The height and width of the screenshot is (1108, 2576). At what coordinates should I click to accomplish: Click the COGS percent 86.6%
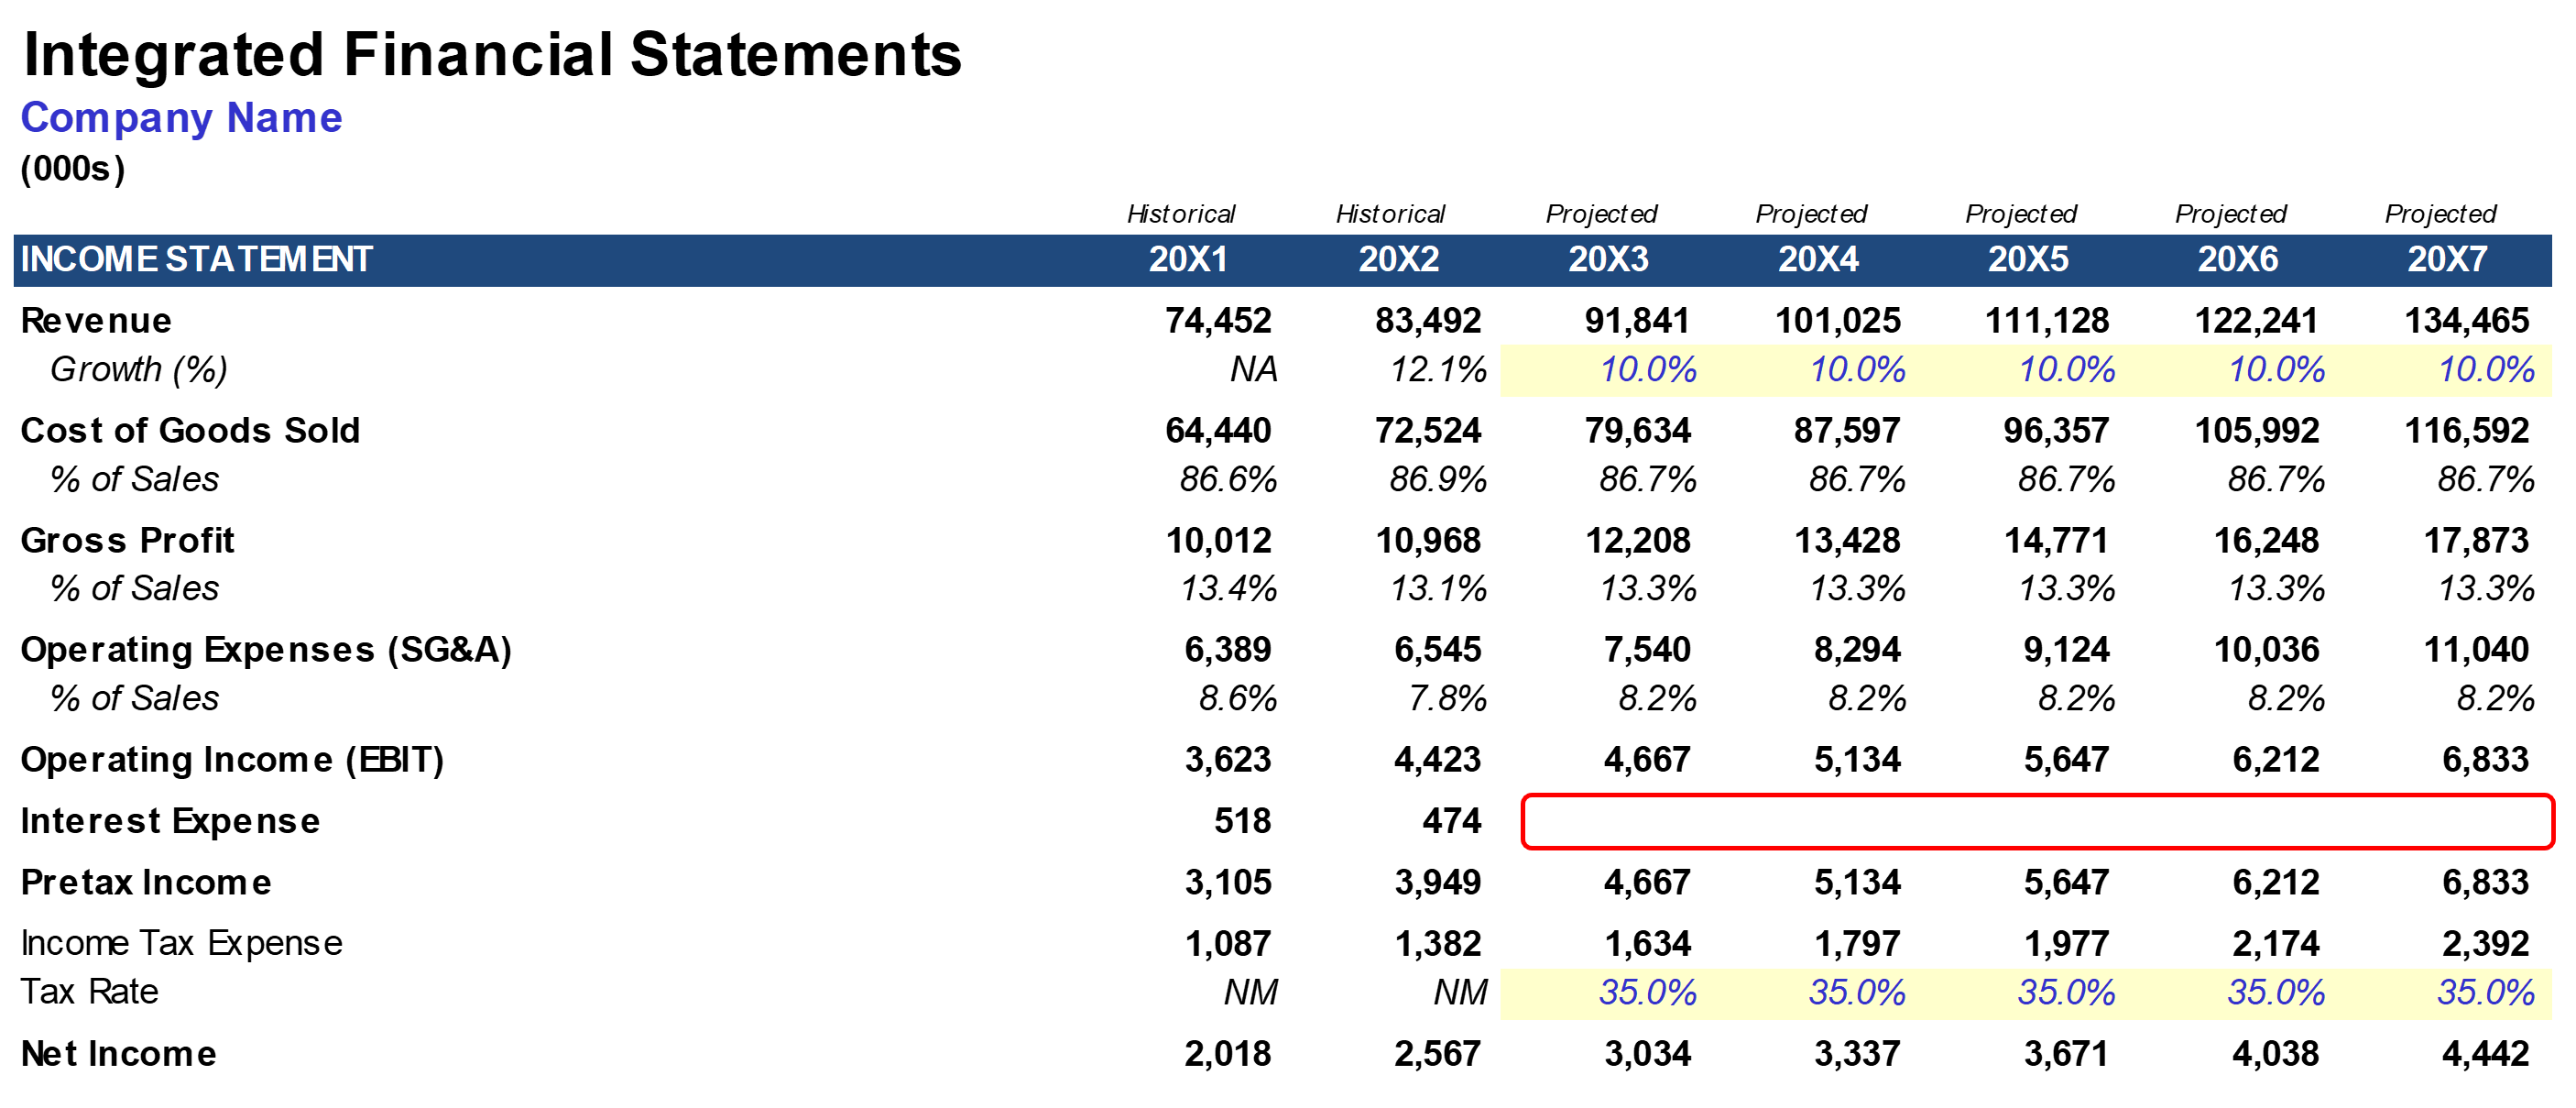[1228, 480]
